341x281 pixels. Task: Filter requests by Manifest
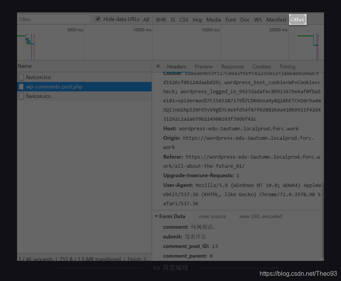276,20
